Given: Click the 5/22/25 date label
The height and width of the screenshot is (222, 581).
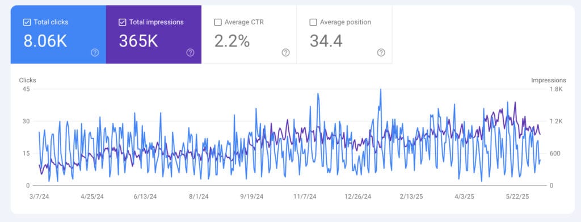Looking at the screenshot, I should point(517,197).
